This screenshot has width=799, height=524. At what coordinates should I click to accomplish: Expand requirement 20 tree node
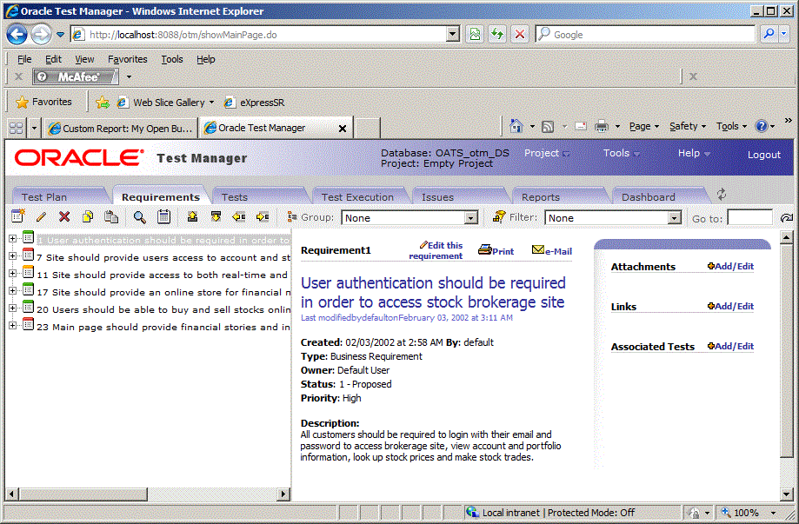click(x=13, y=308)
